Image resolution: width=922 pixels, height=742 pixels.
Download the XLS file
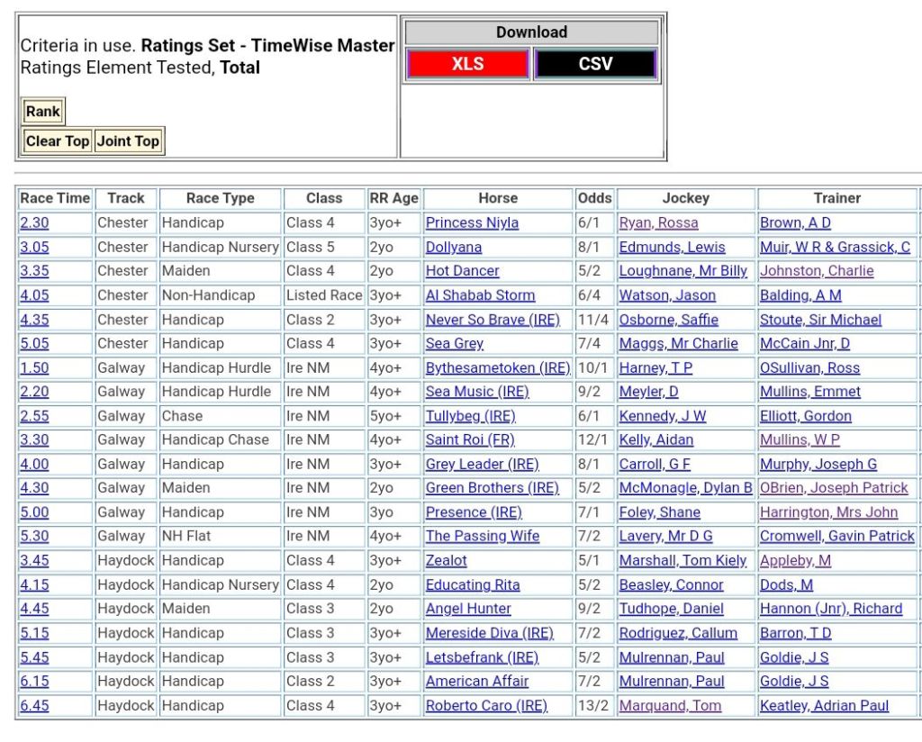coord(466,64)
